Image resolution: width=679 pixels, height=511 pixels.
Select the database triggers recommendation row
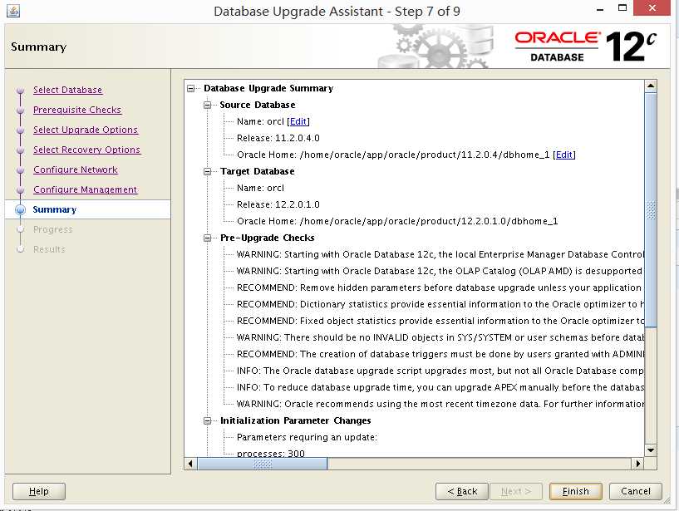pos(440,354)
